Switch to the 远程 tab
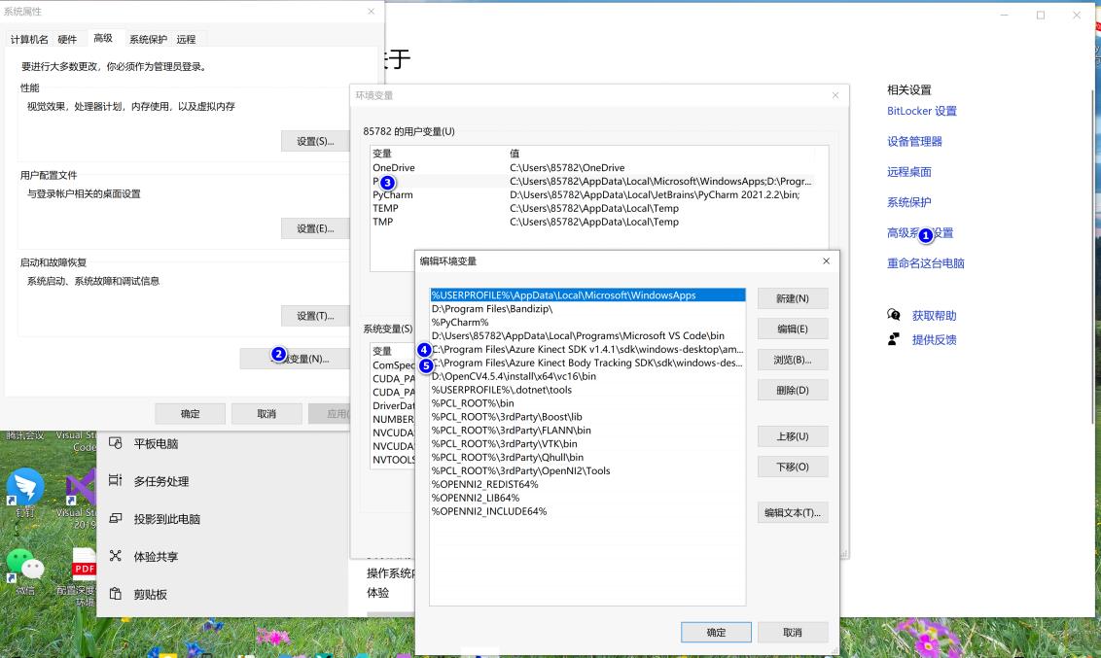Image resolution: width=1101 pixels, height=658 pixels. tap(186, 39)
